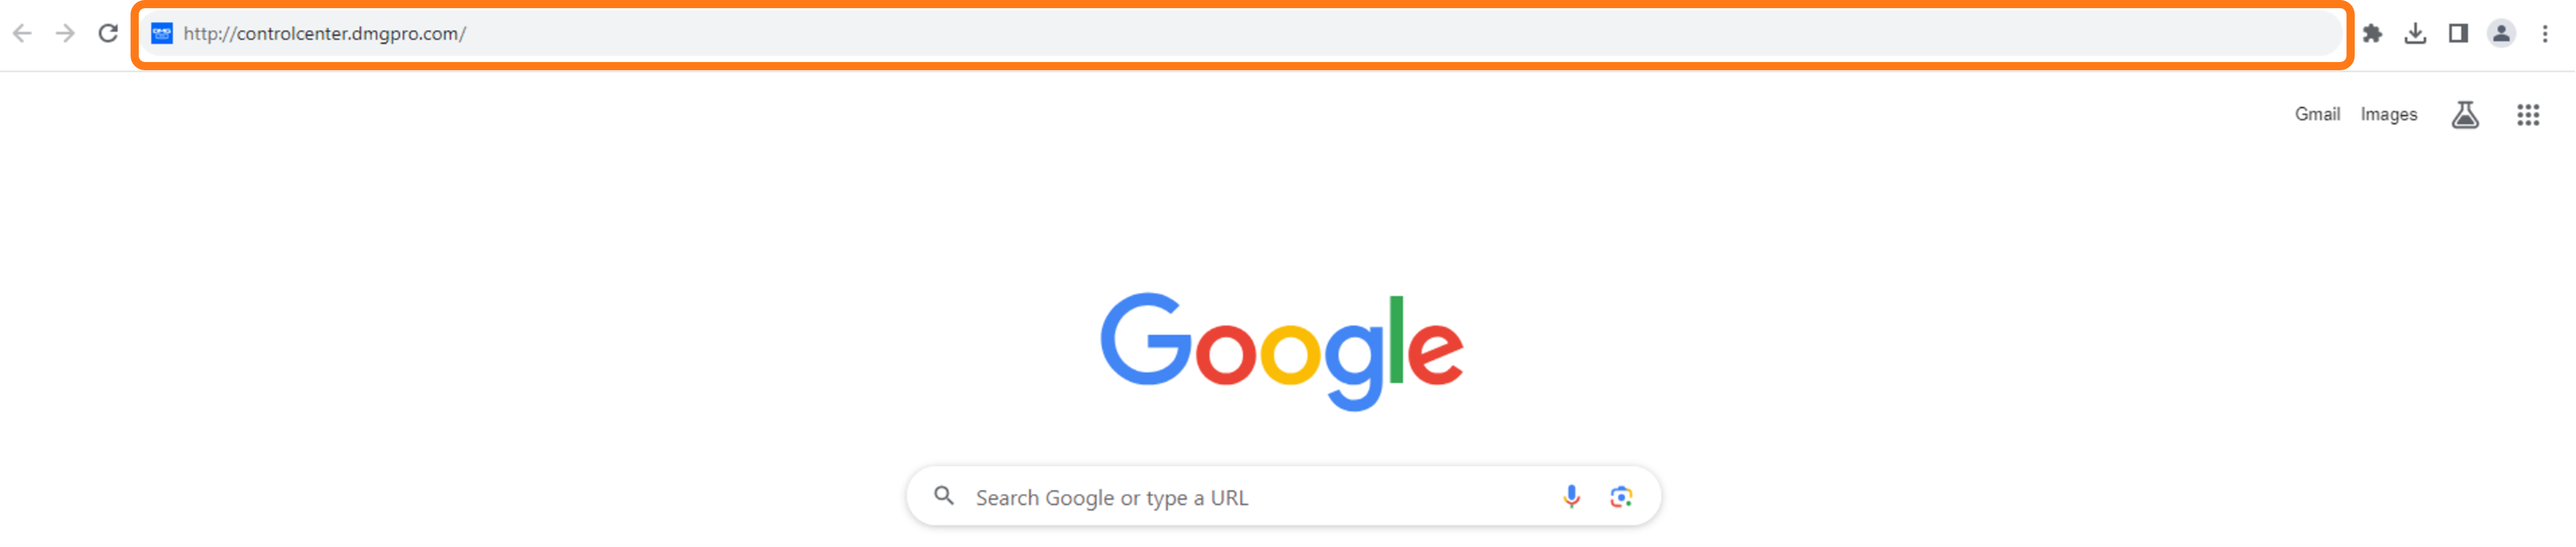Screen dimensions: 2576x547
Task: Start voice search with the microphone icon
Action: 1571,496
